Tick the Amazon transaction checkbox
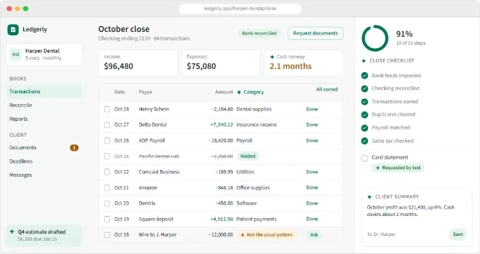The image size is (480, 254). 107,187
